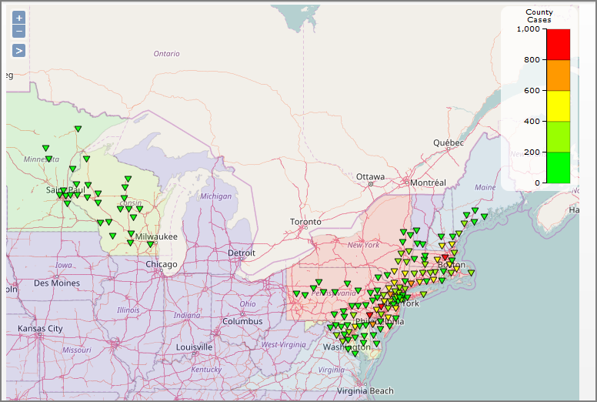Click the westernmost green marker in Minnesota
Screen dimensions: 597x402
coord(46,148)
